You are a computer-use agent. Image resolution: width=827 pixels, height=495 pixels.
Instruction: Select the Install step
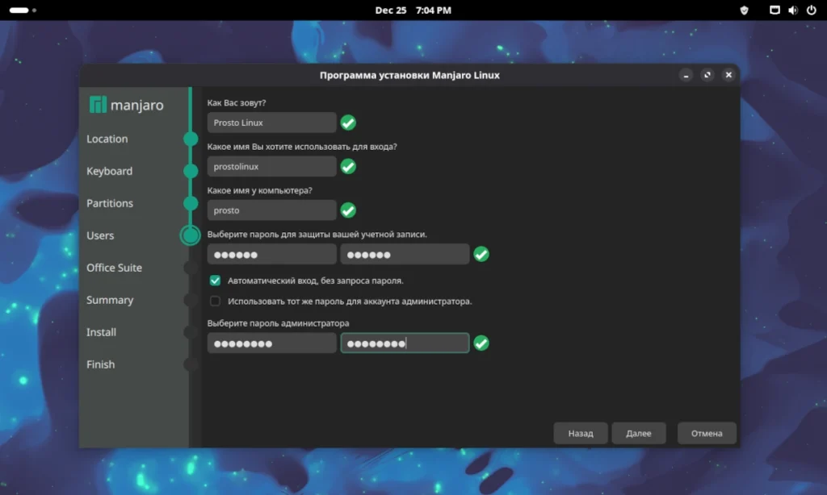pos(101,332)
